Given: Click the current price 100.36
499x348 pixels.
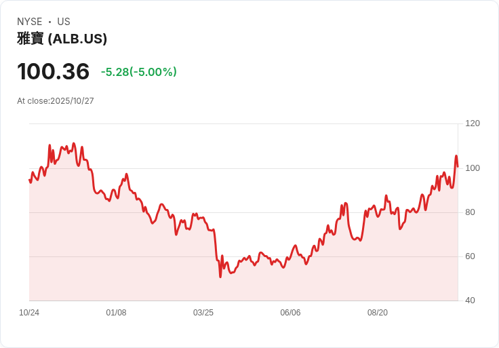Looking at the screenshot, I should click(x=53, y=72).
